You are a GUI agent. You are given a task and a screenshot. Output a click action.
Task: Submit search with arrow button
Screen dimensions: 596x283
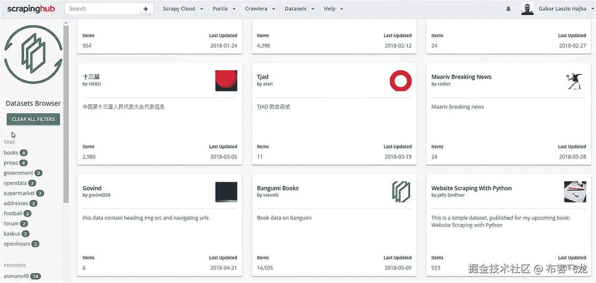[x=145, y=9]
